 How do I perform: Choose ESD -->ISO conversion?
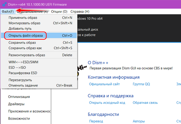tap(39, 68)
